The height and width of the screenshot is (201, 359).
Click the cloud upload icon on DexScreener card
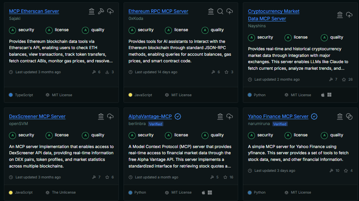click(110, 116)
